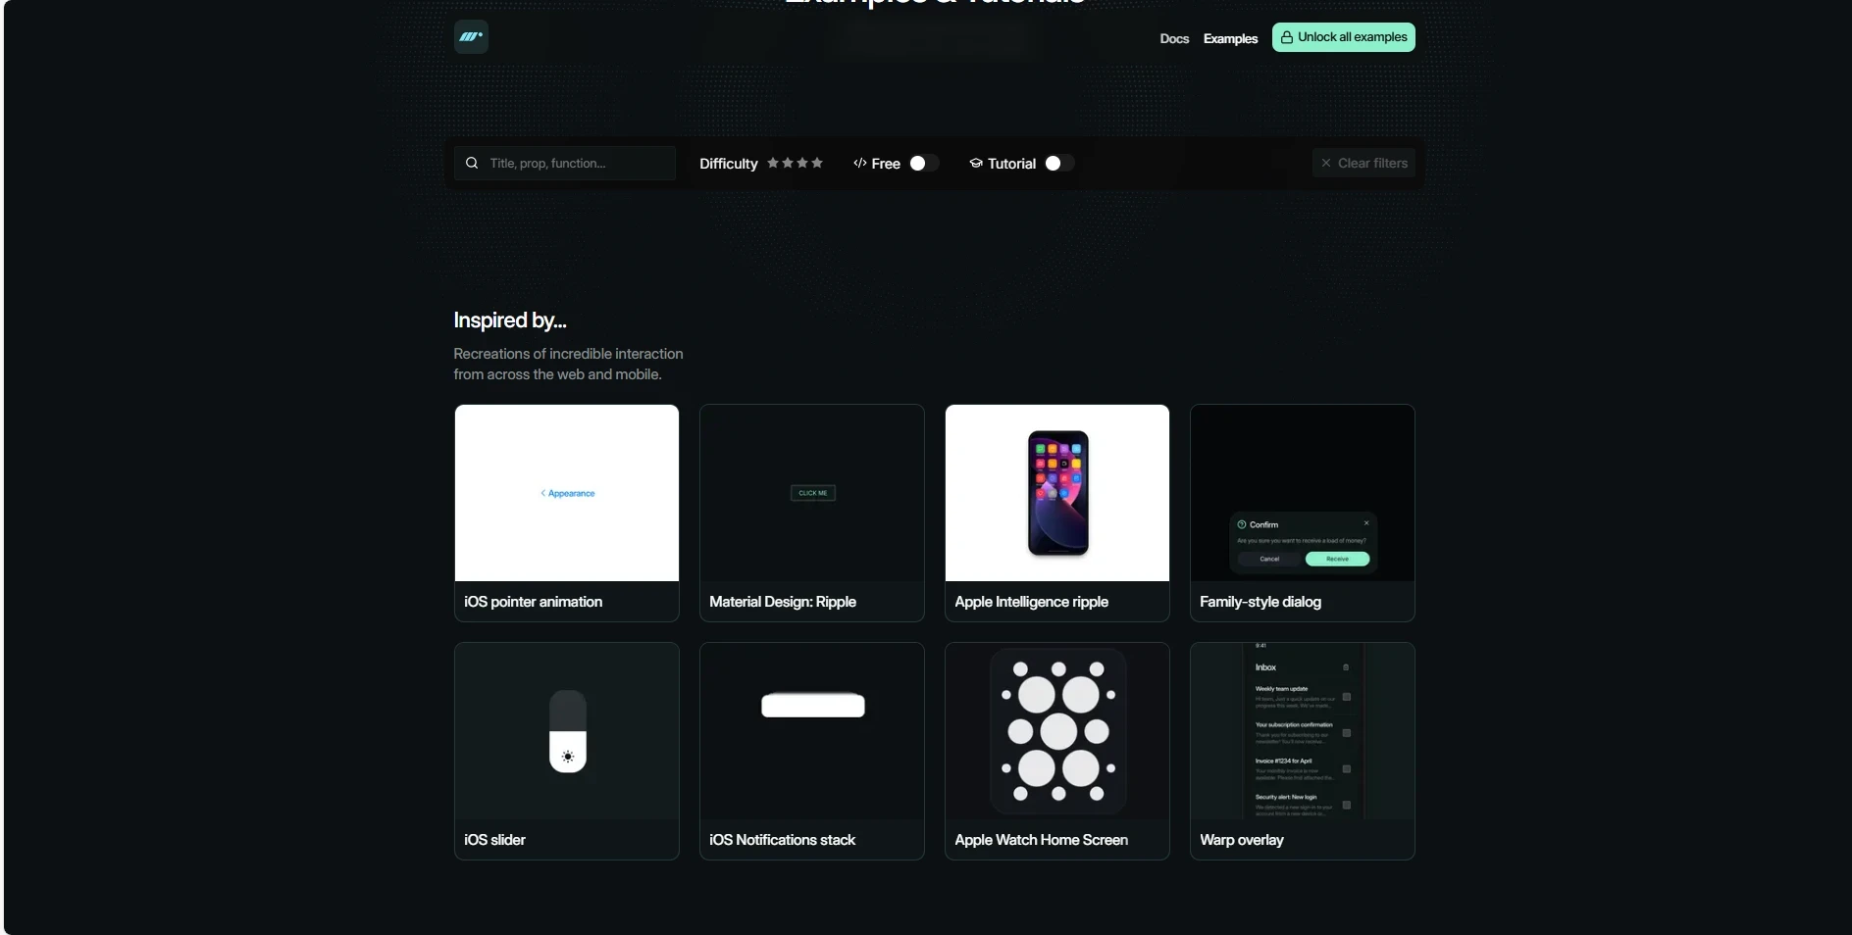
Task: Open iOS Notifications stack preview
Action: pyautogui.click(x=812, y=731)
